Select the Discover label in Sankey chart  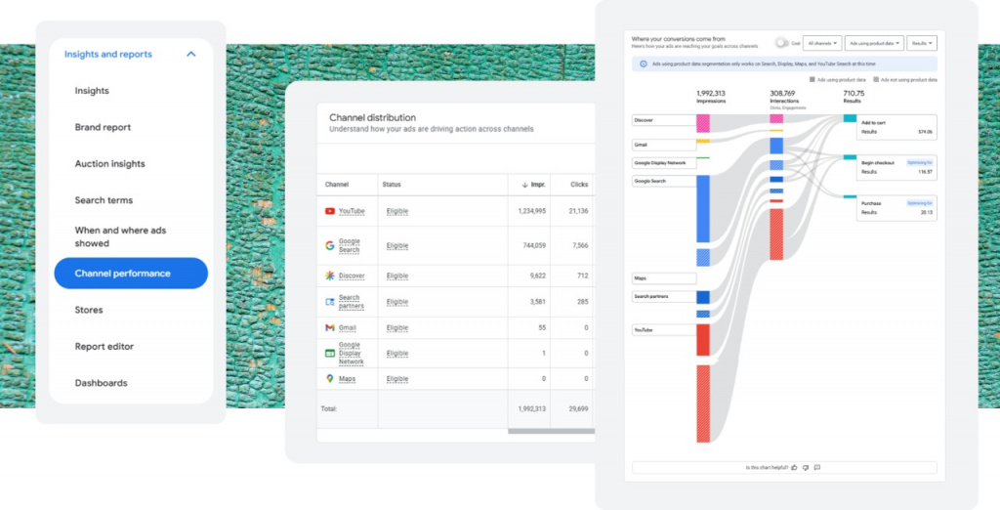[664, 120]
